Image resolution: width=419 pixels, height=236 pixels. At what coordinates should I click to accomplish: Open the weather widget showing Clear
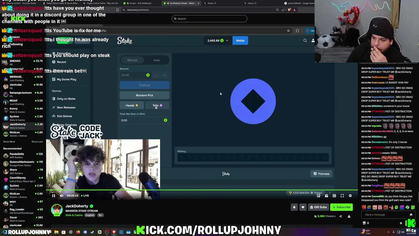pos(366,232)
